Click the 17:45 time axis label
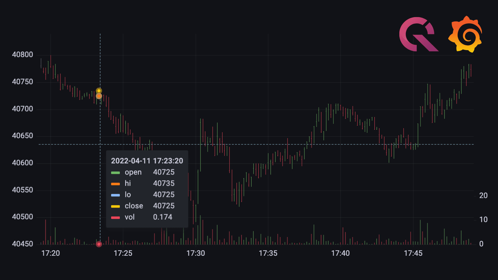The image size is (498, 280). (413, 253)
